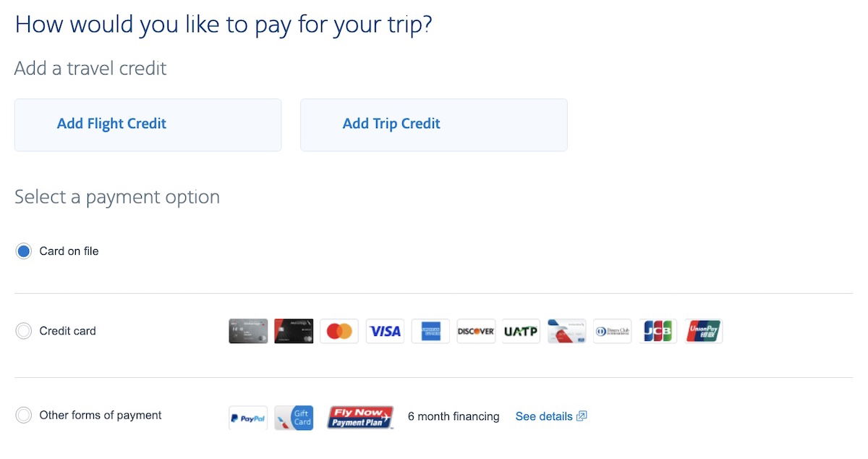Select the JCB card icon
Image resolution: width=868 pixels, height=459 pixels.
[658, 331]
